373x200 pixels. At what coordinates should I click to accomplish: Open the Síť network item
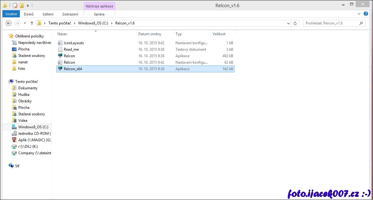tap(17, 166)
